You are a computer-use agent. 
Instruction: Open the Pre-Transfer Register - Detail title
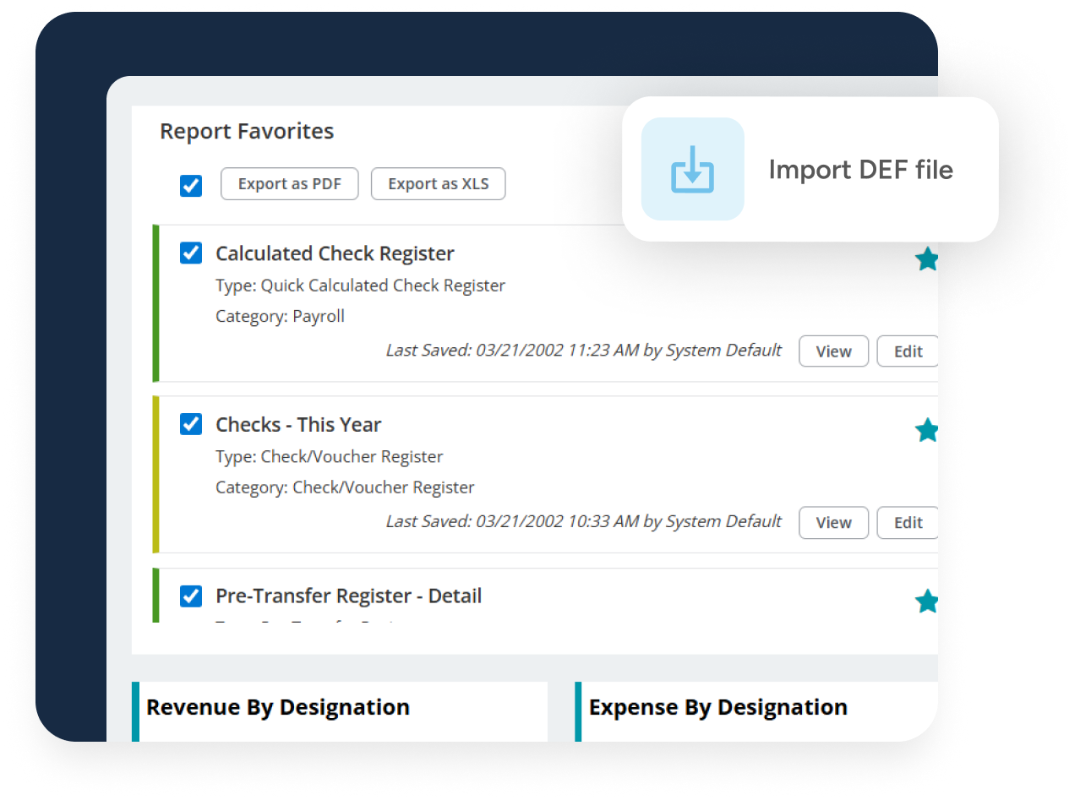coord(348,596)
